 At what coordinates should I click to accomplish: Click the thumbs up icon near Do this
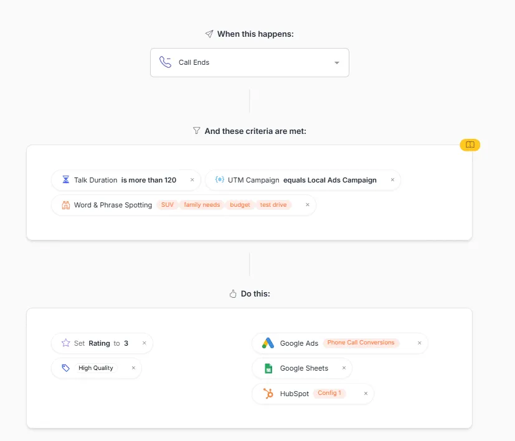pyautogui.click(x=233, y=293)
